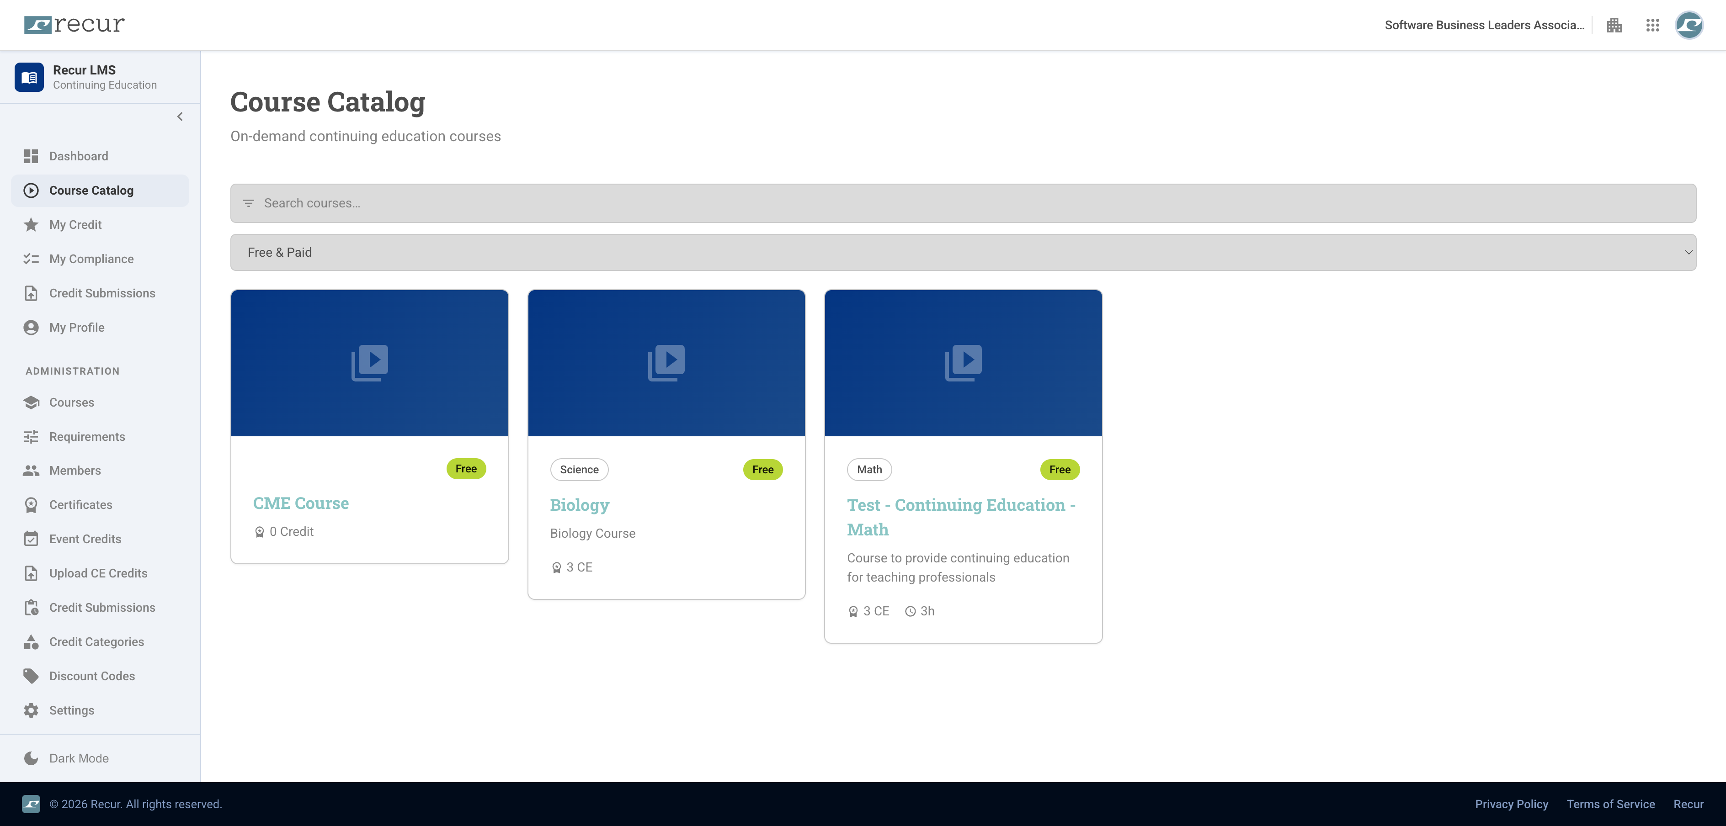This screenshot has height=826, width=1726.
Task: Click the Science category tag
Action: 579,470
